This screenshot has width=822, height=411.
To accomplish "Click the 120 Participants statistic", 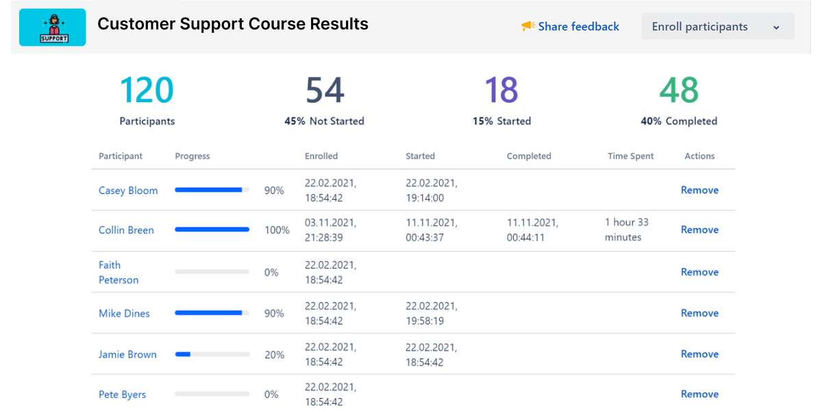I will coord(147,100).
